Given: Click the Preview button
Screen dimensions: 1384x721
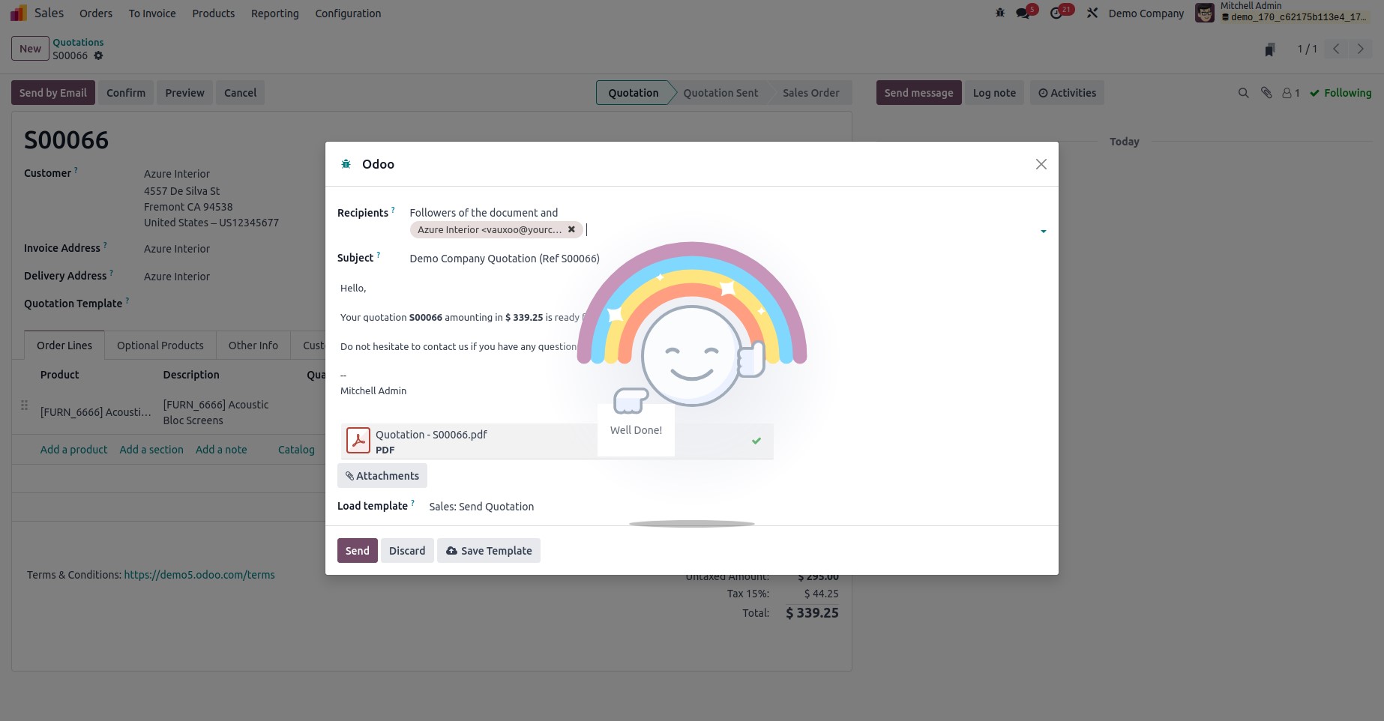Looking at the screenshot, I should tap(185, 93).
